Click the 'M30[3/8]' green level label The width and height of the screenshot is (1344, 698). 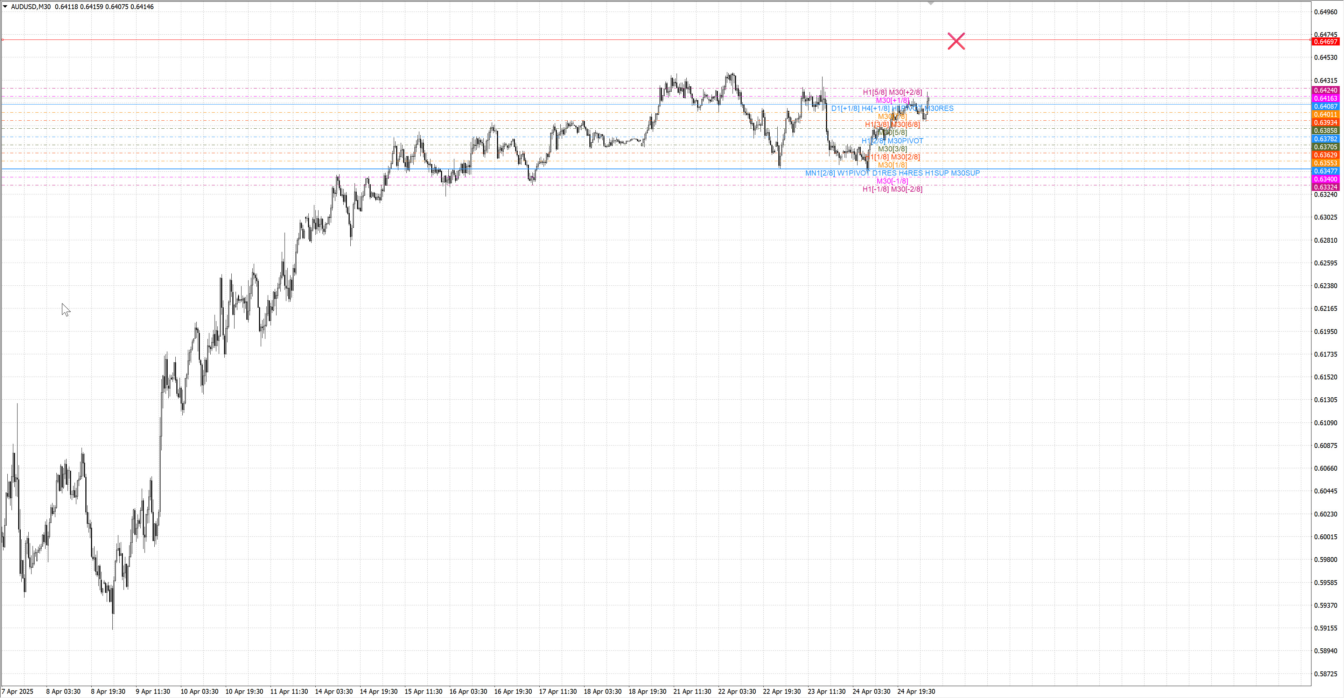tap(892, 149)
